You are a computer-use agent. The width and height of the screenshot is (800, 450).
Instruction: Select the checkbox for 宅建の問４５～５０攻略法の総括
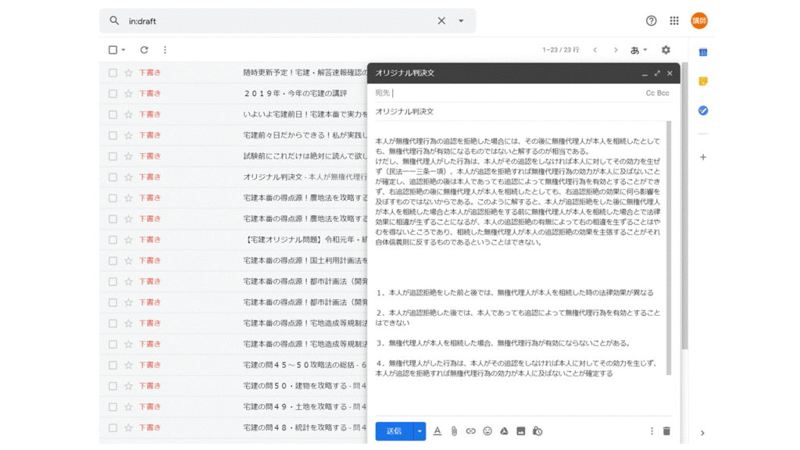coord(112,366)
